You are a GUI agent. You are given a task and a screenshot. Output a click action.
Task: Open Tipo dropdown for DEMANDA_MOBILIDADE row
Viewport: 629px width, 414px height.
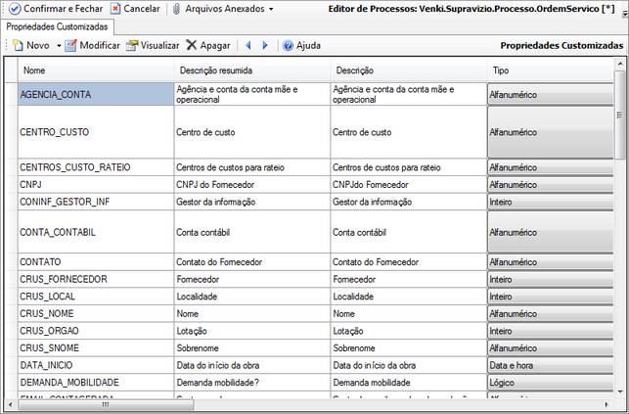click(551, 383)
